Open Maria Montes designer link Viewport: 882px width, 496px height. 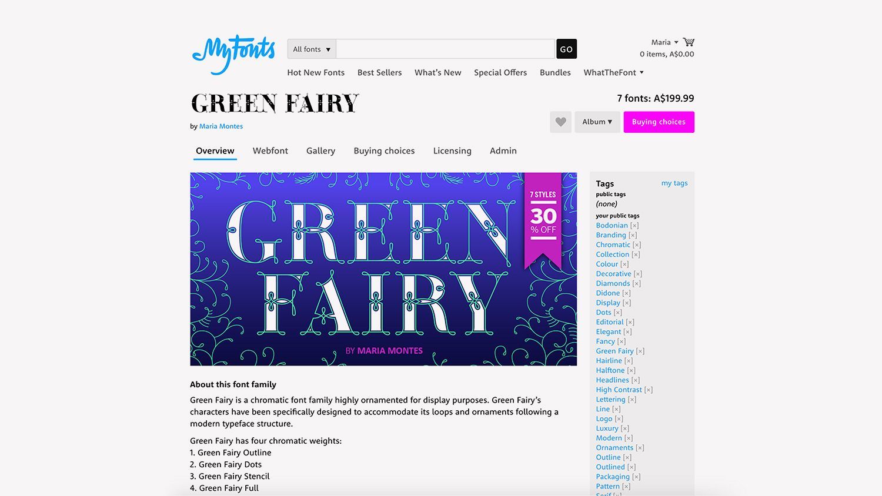point(221,126)
